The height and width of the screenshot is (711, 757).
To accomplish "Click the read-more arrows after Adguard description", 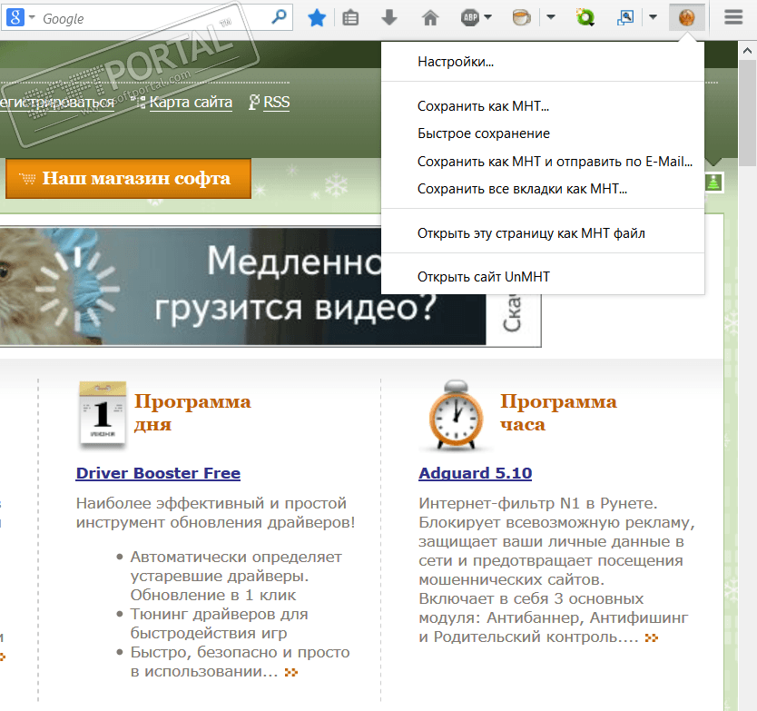I will tap(652, 638).
